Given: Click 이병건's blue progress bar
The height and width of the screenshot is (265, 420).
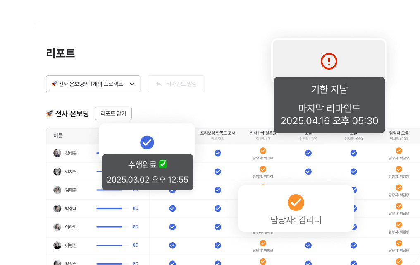Looking at the screenshot, I should coord(109,246).
